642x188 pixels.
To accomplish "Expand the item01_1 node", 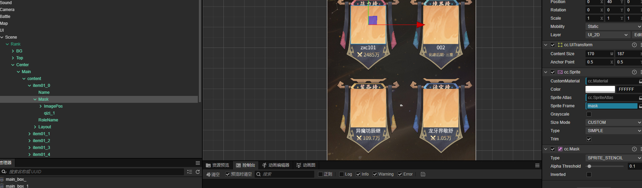I will pyautogui.click(x=29, y=134).
